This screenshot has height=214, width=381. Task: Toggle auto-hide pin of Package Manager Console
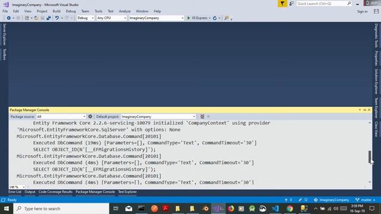[364, 110]
